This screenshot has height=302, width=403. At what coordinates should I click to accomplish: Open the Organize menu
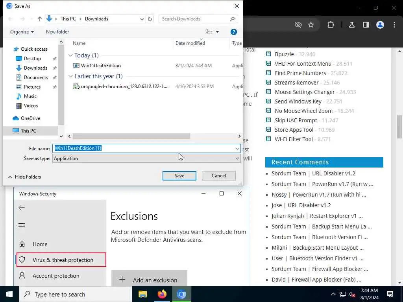point(22,32)
